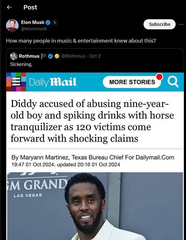Open the Daily Mail hamburger menu icon
This screenshot has width=186, height=240.
click(x=16, y=82)
